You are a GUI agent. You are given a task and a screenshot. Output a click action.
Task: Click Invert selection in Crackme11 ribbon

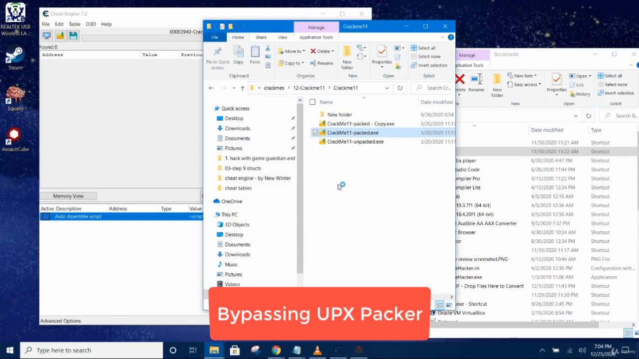(x=429, y=65)
